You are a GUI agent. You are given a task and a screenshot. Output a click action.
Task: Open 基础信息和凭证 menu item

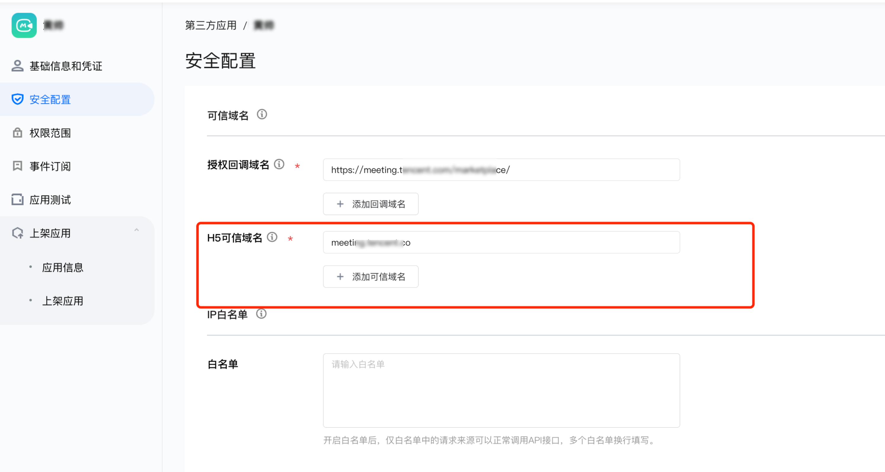pos(66,66)
